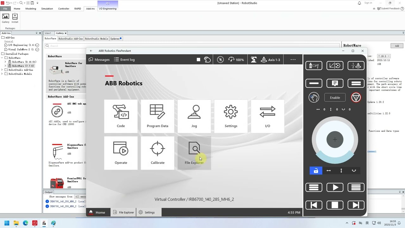Open the RAPID ribbon tab
This screenshot has width=405, height=228.
(x=78, y=9)
